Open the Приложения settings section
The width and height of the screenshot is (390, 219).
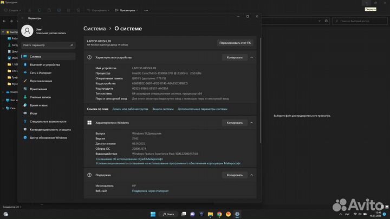coord(38,89)
